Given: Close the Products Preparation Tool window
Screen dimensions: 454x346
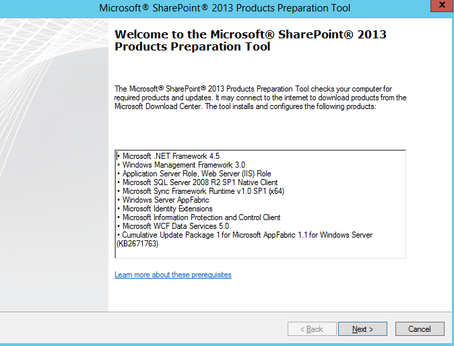Looking at the screenshot, I should coord(442,5).
